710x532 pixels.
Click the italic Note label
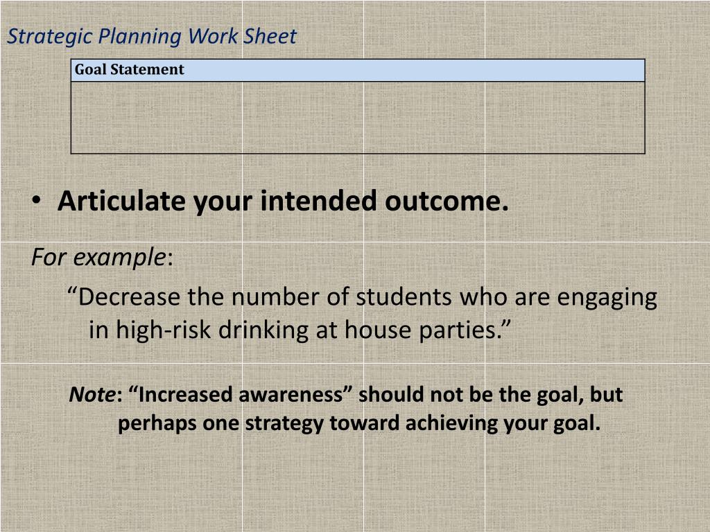(x=92, y=395)
